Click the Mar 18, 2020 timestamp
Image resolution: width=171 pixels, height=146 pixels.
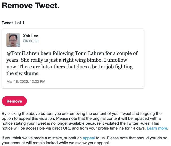26,81
